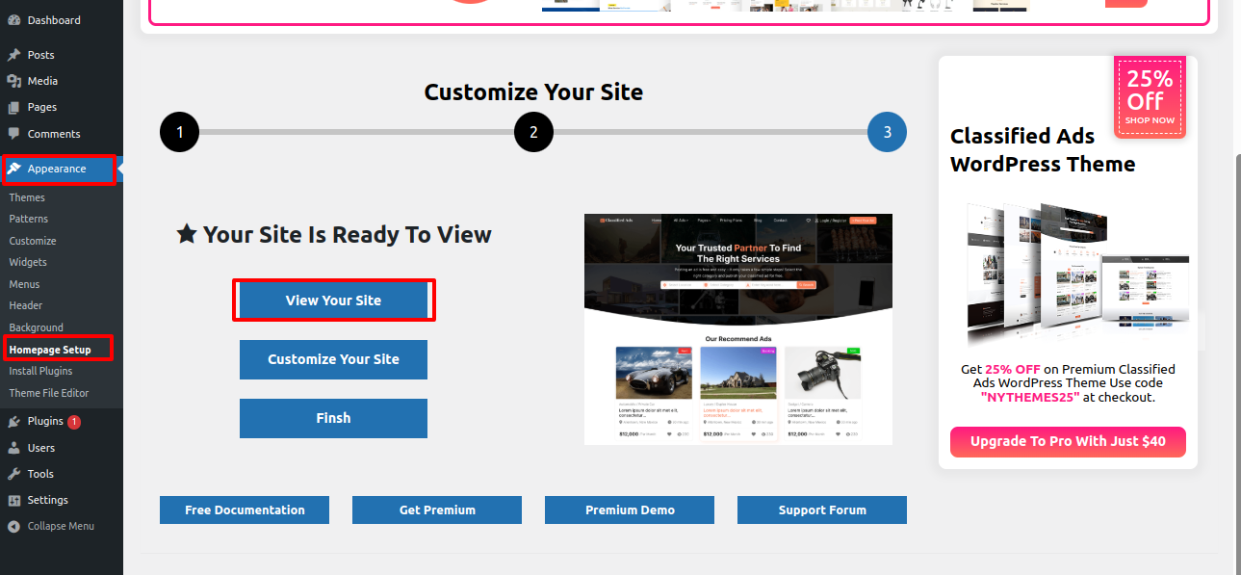Image resolution: width=1241 pixels, height=575 pixels.
Task: Click Upgrade To Pro With Just $40
Action: [1068, 441]
